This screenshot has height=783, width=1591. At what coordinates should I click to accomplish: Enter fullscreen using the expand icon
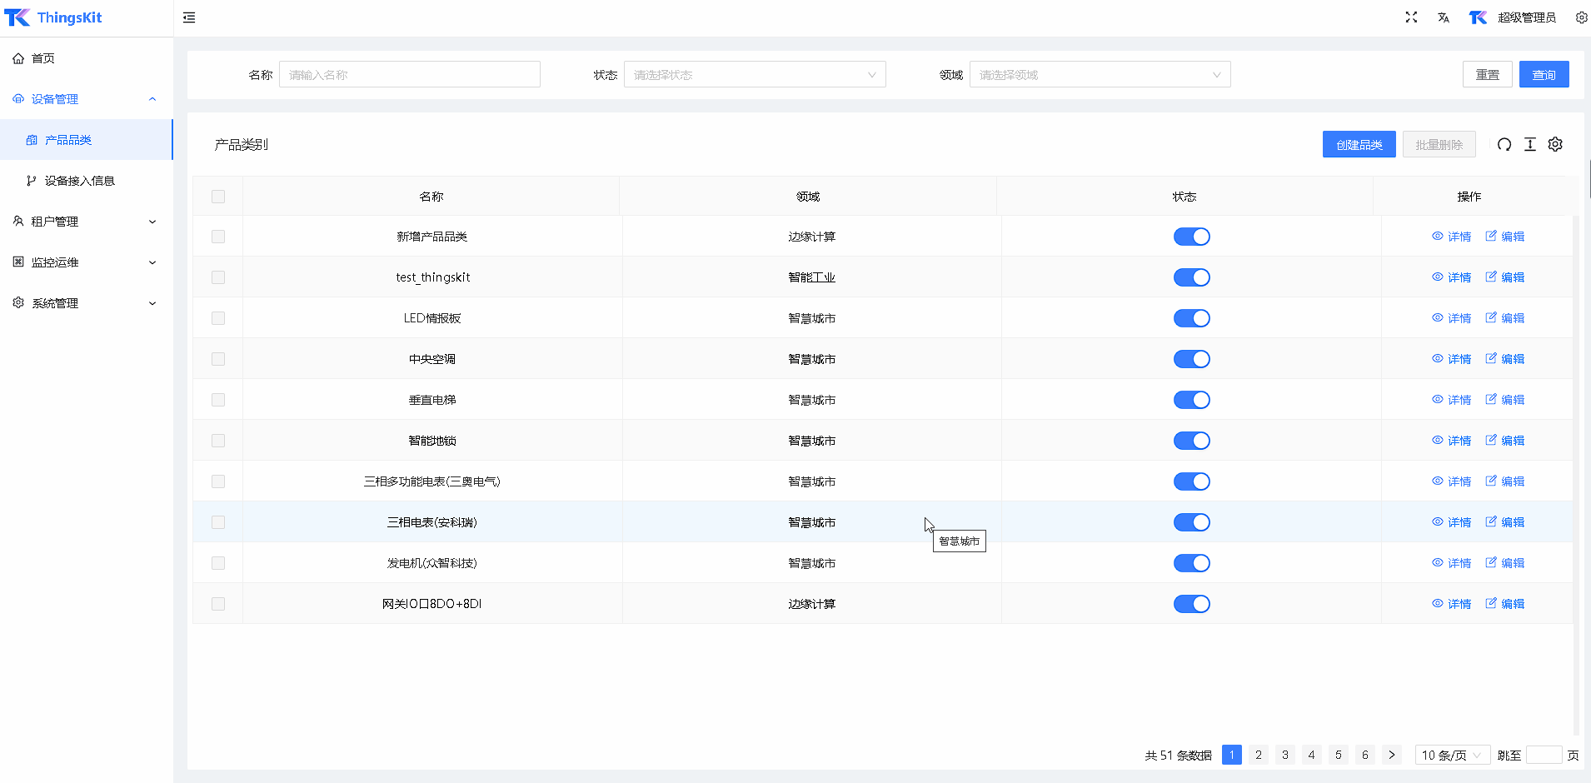[x=1411, y=17]
